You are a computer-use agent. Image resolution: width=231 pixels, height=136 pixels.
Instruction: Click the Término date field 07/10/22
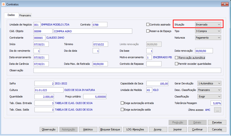[x=100, y=44]
